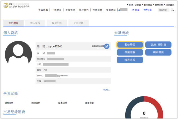Open the 學習紀錄 tab

(x=57, y=23)
